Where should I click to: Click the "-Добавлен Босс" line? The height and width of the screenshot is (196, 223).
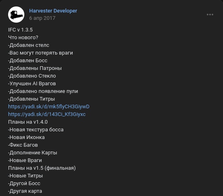pyautogui.click(x=28, y=61)
